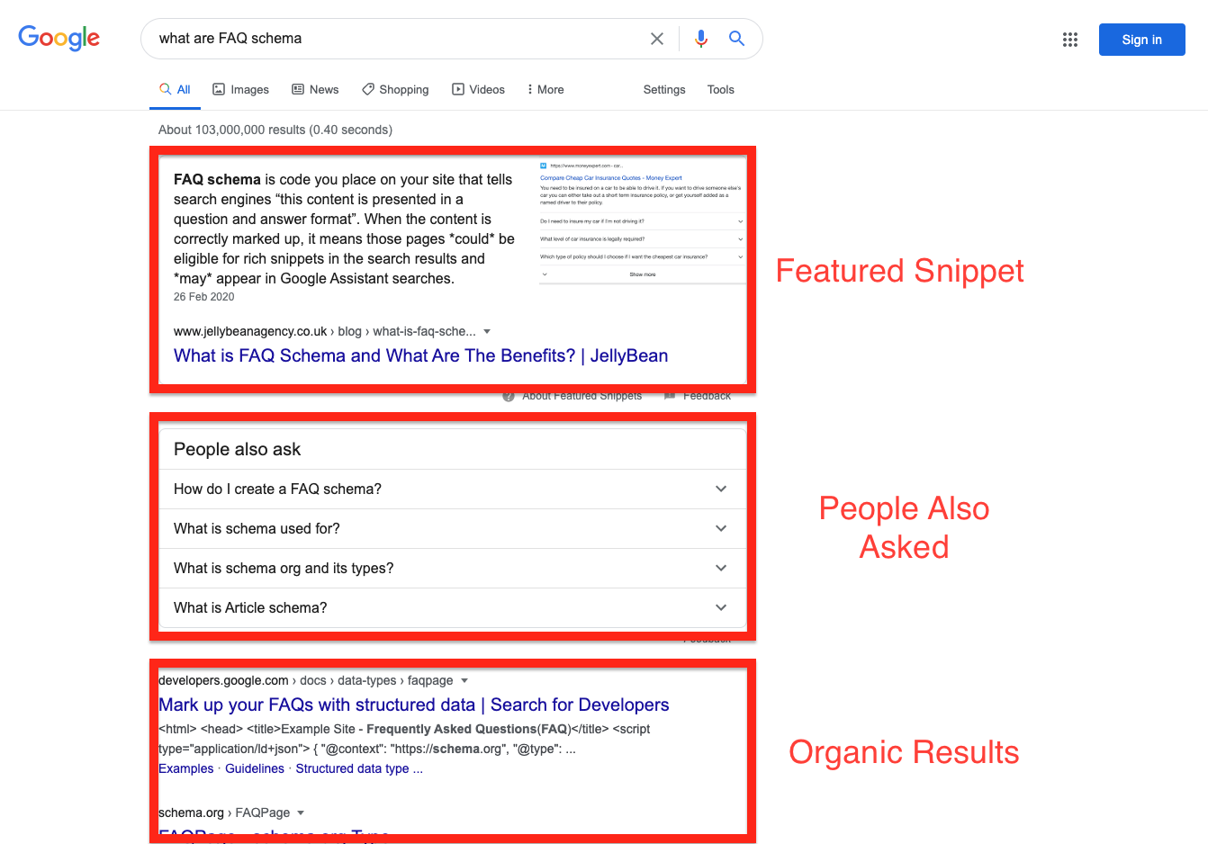
Task: Clear the search box with X icon
Action: pos(657,39)
